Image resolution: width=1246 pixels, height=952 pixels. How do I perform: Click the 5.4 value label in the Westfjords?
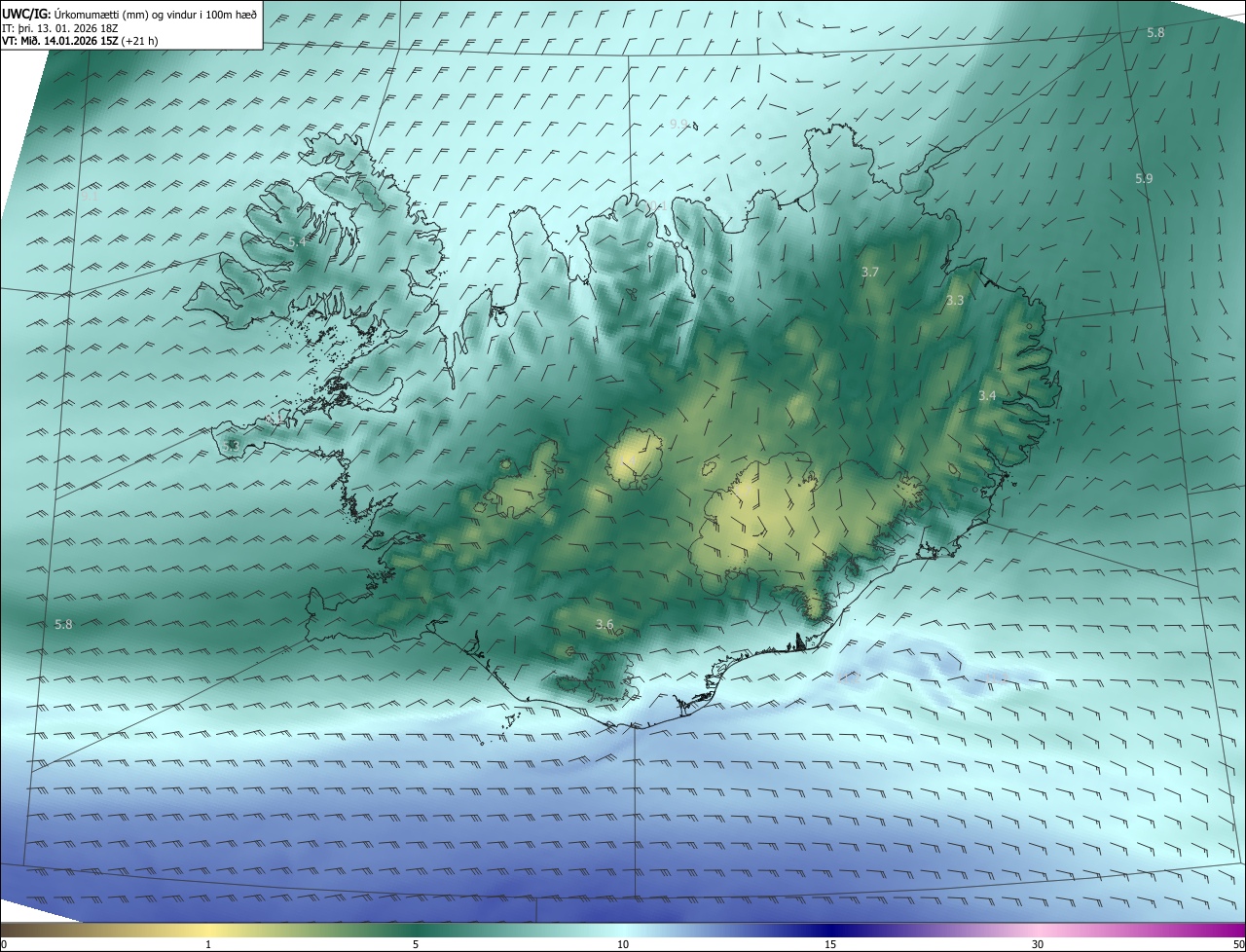(297, 240)
